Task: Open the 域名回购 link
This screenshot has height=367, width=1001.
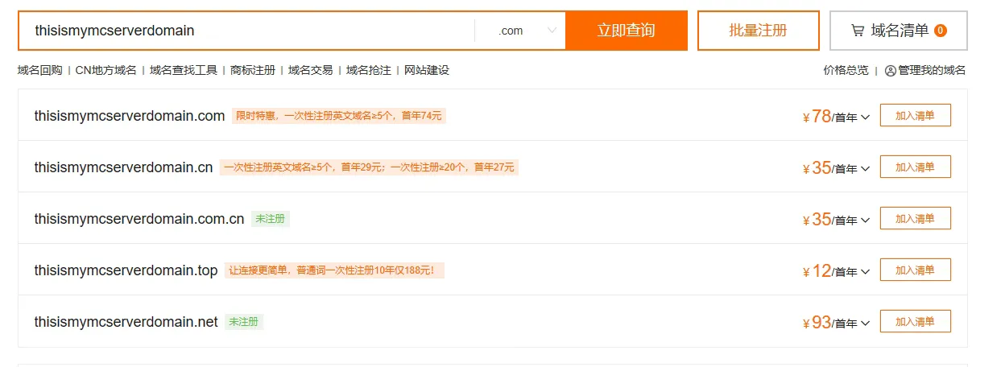Action: pos(39,71)
